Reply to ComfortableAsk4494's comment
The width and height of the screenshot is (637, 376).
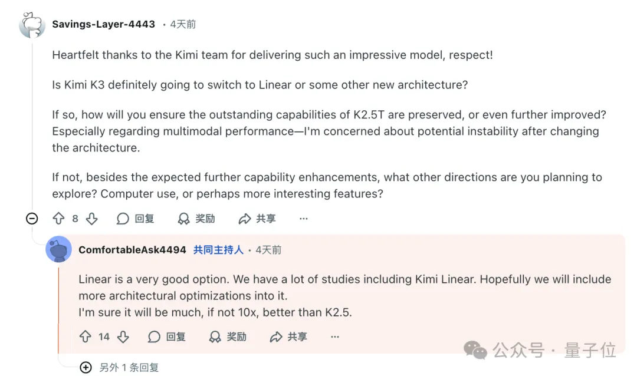(x=167, y=337)
